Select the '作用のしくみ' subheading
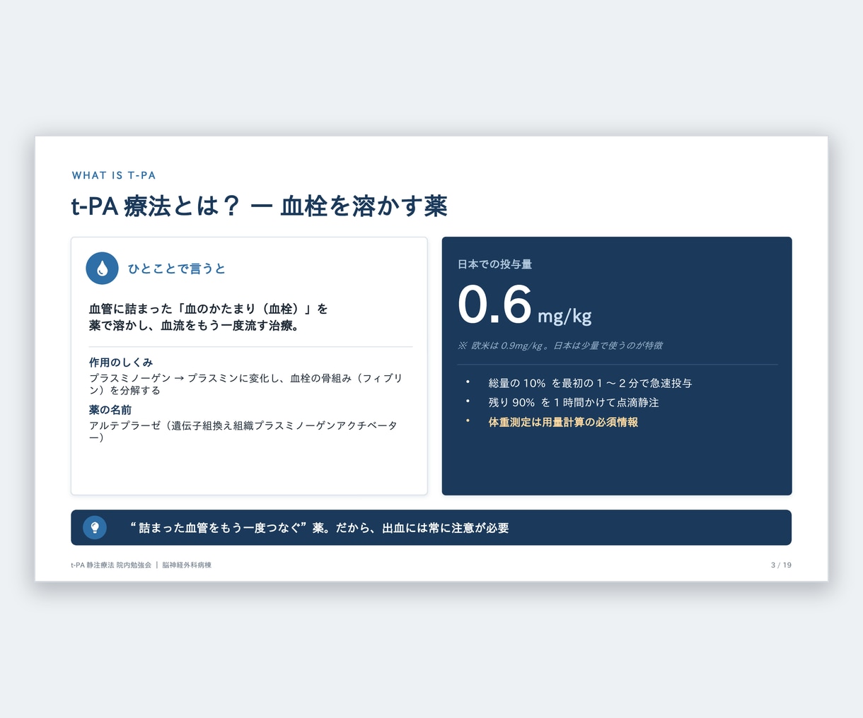Screen dimensions: 863x718 coord(121,363)
